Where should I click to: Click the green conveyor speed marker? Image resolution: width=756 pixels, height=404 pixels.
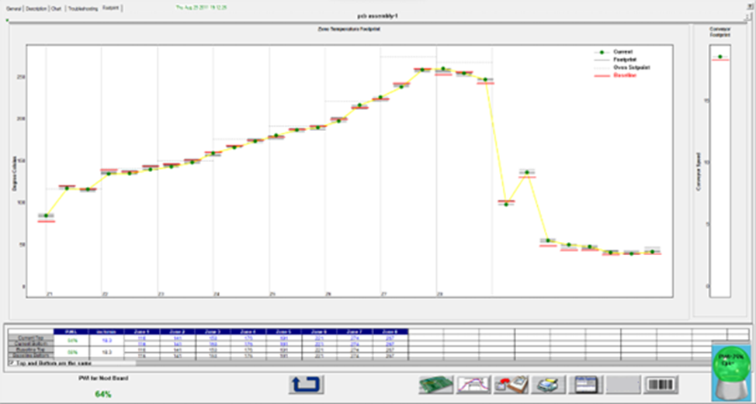pyautogui.click(x=720, y=57)
